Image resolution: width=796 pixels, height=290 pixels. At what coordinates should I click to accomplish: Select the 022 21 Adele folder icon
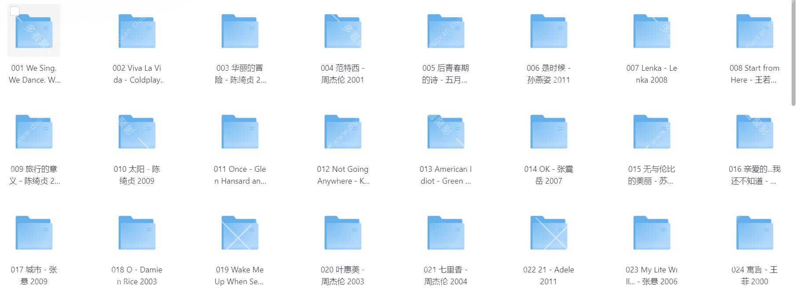click(549, 233)
